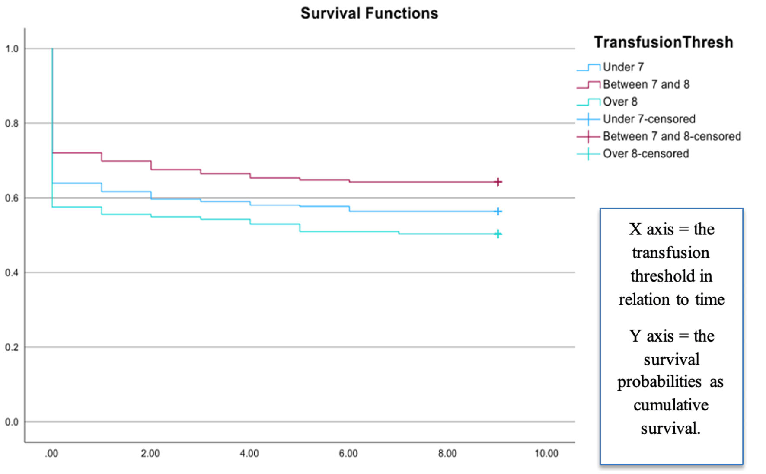Select the Y axis description text in the annotation box
Image resolution: width=766 pixels, height=474 pixels.
click(671, 382)
